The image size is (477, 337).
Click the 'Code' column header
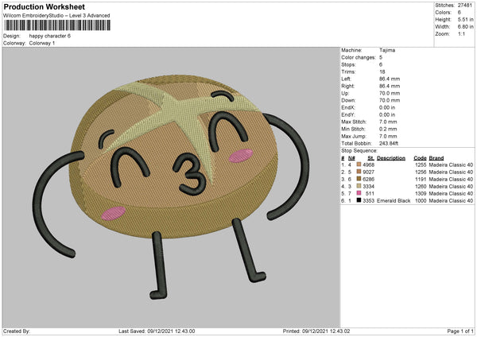point(420,158)
